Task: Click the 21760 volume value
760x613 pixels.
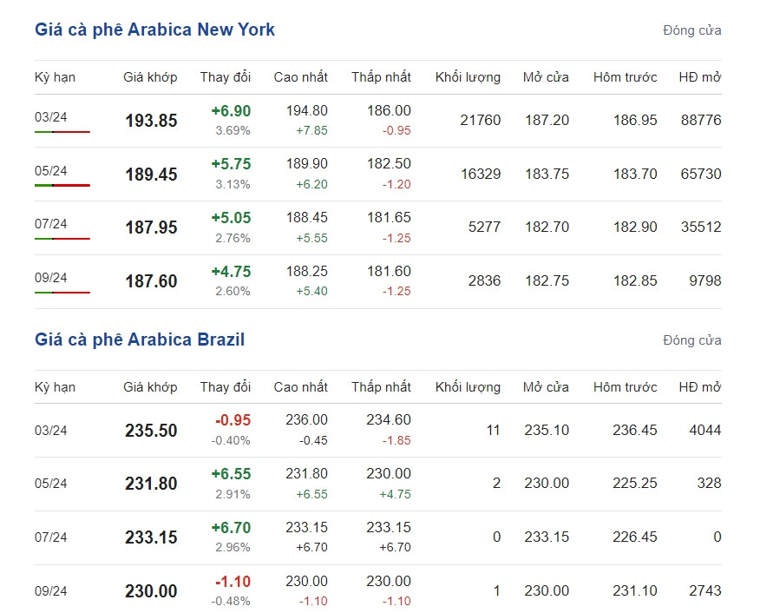Action: (481, 120)
